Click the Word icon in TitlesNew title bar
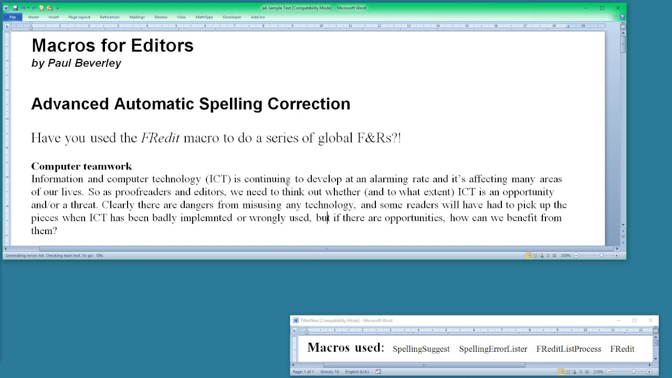This screenshot has width=672, height=378. (296, 320)
